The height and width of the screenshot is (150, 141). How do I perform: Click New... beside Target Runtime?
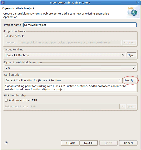pyautogui.click(x=131, y=55)
